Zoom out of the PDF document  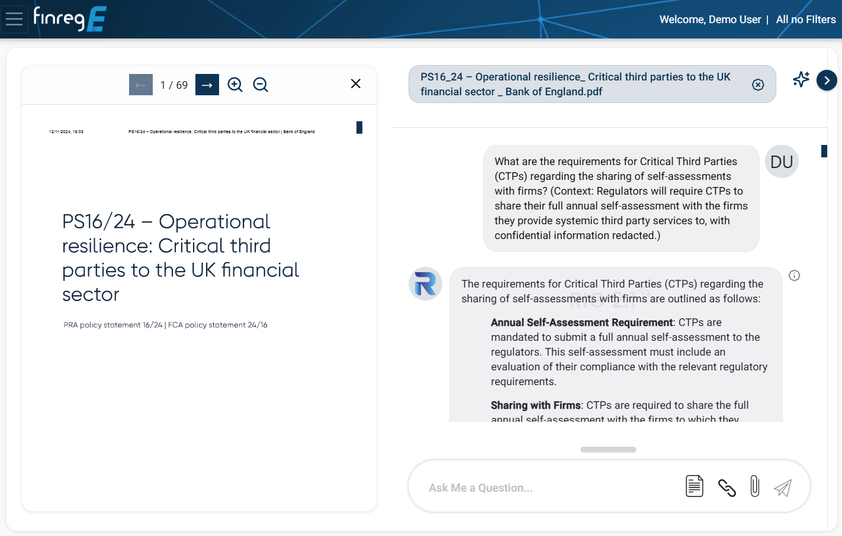coord(261,85)
